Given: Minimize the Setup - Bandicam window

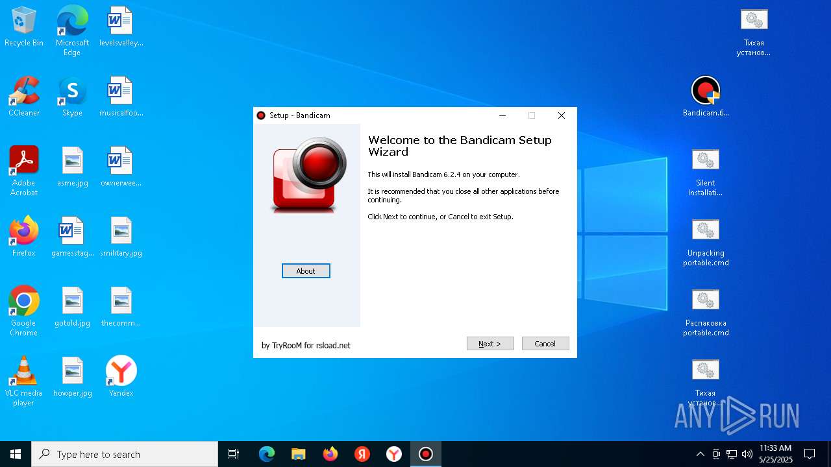Looking at the screenshot, I should click(x=502, y=115).
